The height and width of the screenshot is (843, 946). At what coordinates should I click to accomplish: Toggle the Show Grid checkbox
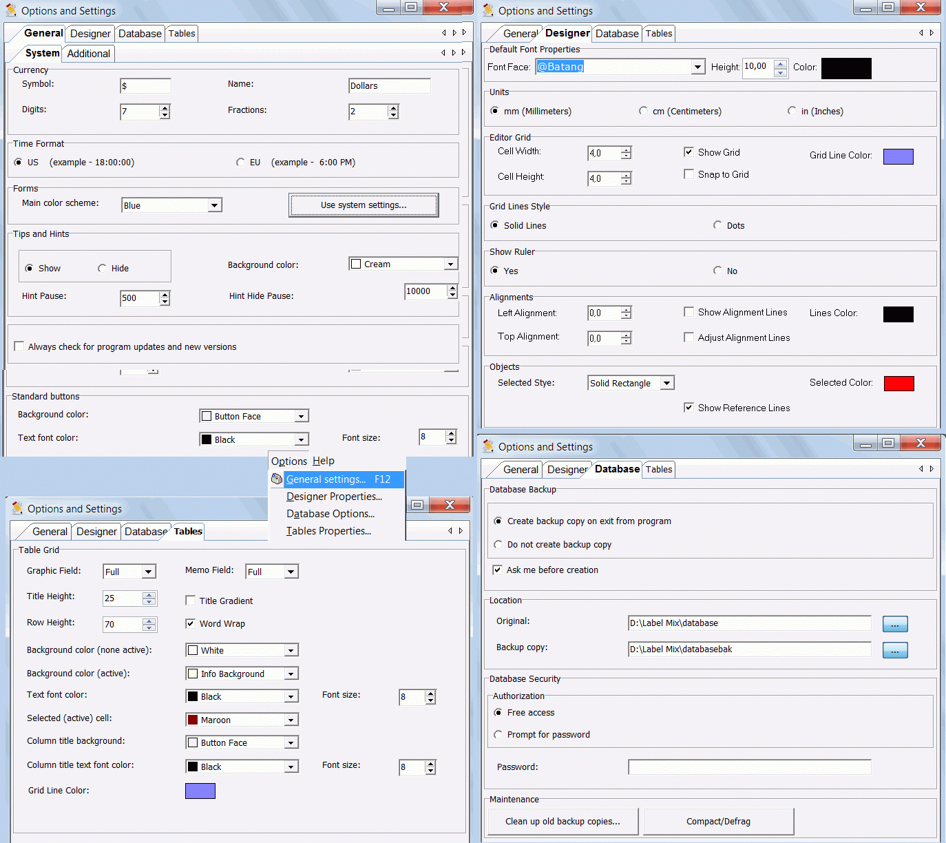point(689,152)
